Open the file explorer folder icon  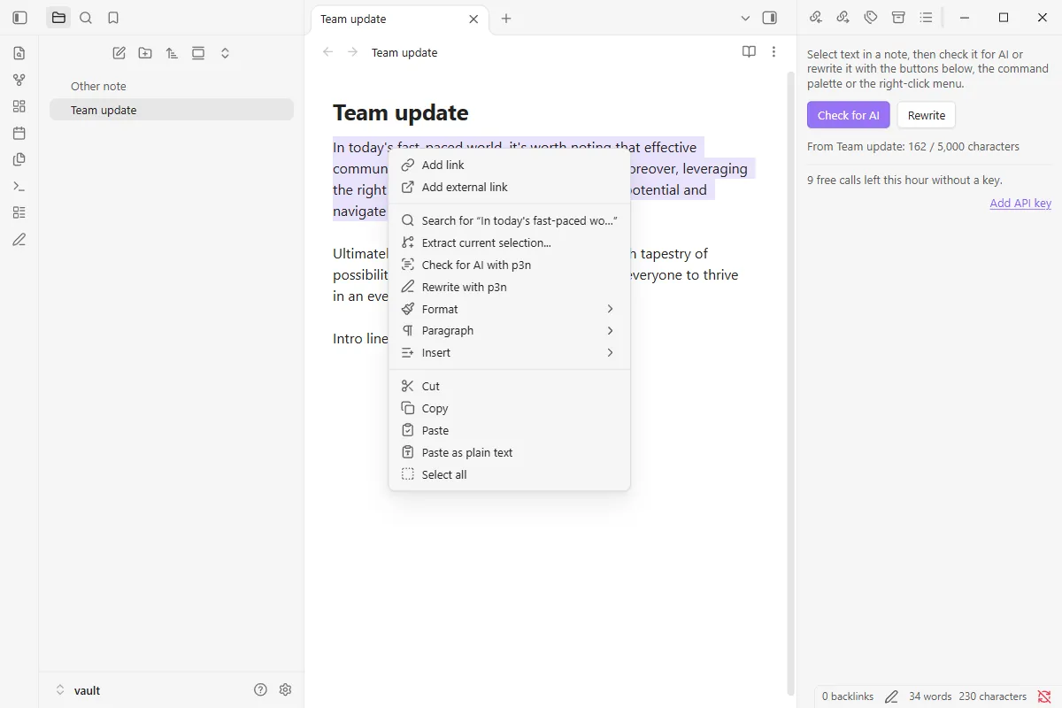[x=58, y=18]
